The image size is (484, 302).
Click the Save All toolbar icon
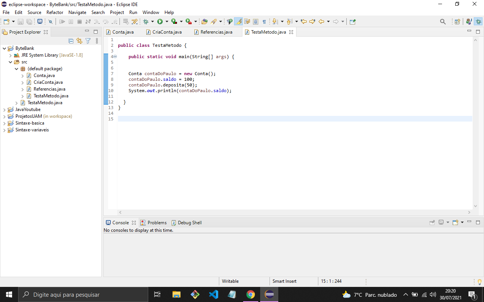pyautogui.click(x=29, y=22)
